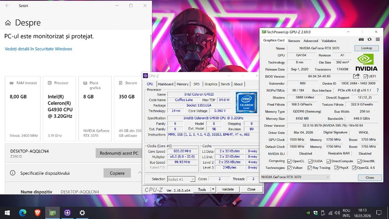Click the Tools button in CPU-Z
Viewport: 389px width, 219px height.
click(202, 189)
